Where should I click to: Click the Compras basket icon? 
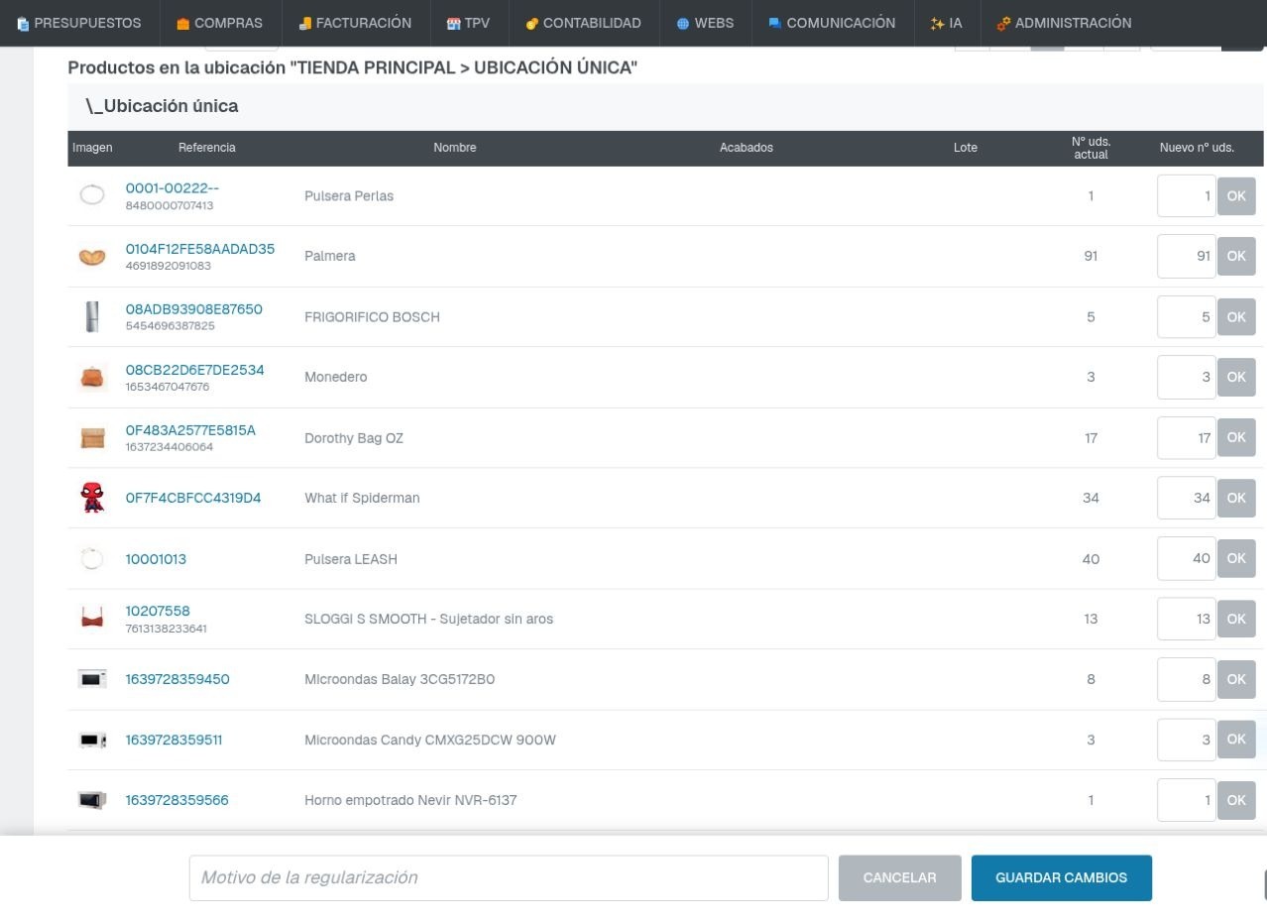[x=182, y=23]
